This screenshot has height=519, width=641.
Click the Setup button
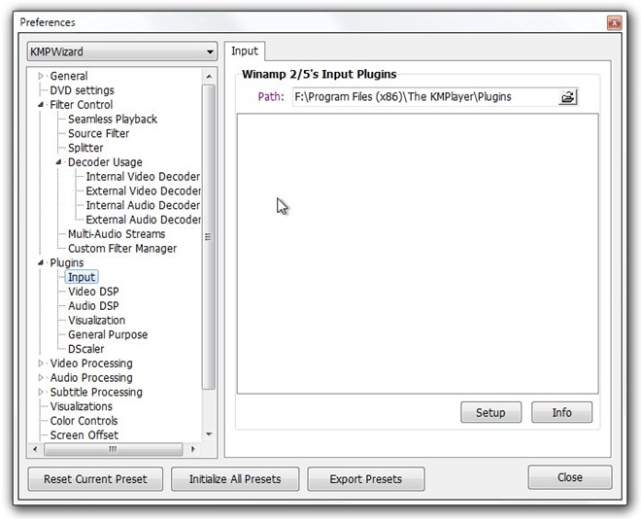click(490, 412)
